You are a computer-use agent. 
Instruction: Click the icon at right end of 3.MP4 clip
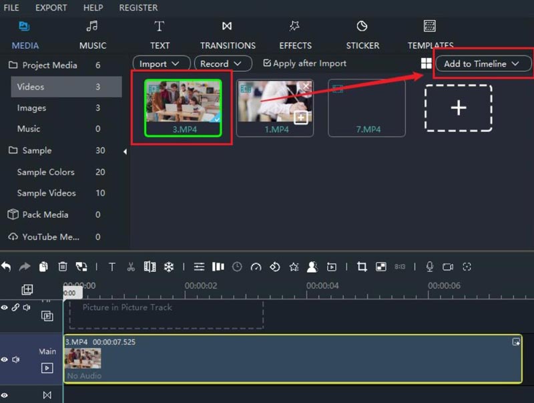pyautogui.click(x=516, y=342)
